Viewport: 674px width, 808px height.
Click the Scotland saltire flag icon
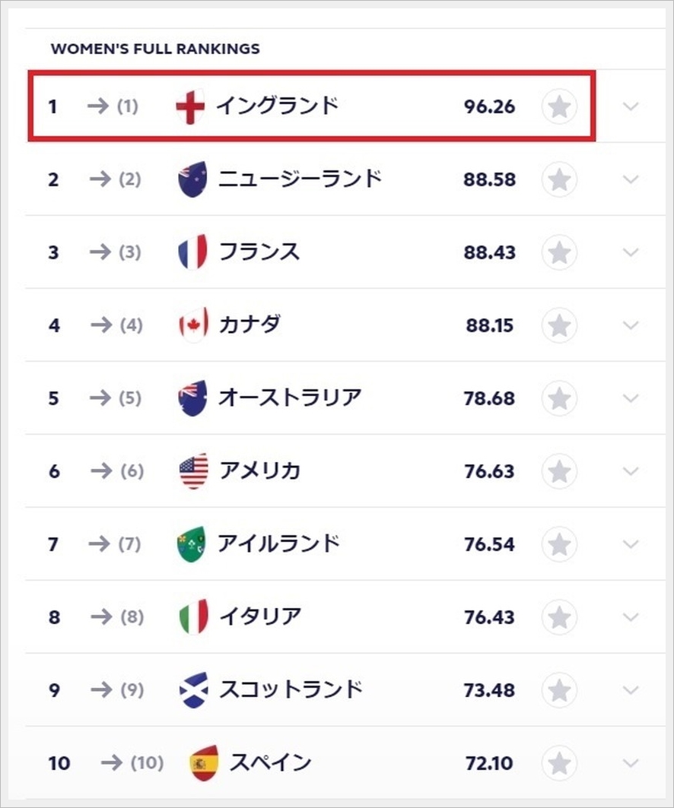click(x=192, y=690)
